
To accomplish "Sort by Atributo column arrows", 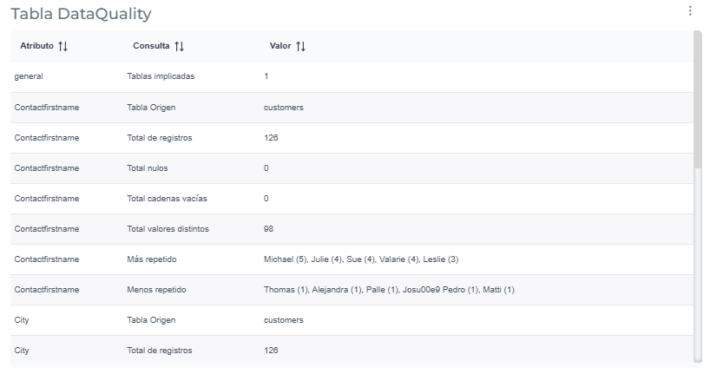I will [63, 46].
